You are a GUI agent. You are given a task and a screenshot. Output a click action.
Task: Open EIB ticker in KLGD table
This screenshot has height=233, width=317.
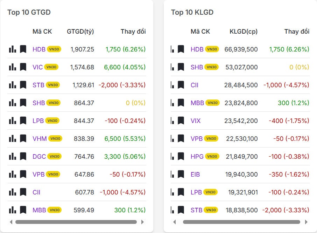pyautogui.click(x=195, y=174)
